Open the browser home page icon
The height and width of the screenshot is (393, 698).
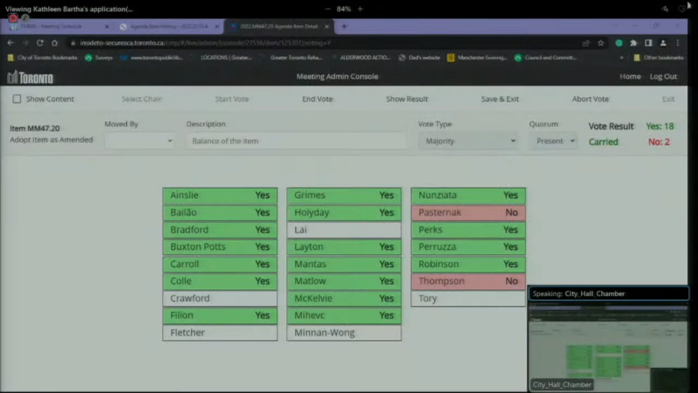click(x=54, y=43)
